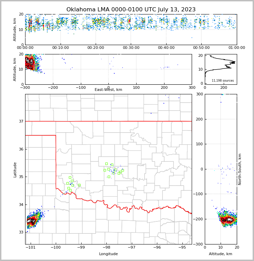Screen dimensions: 254x261
Task: Select the 'East-West, km' axis label
Action: pos(108,90)
